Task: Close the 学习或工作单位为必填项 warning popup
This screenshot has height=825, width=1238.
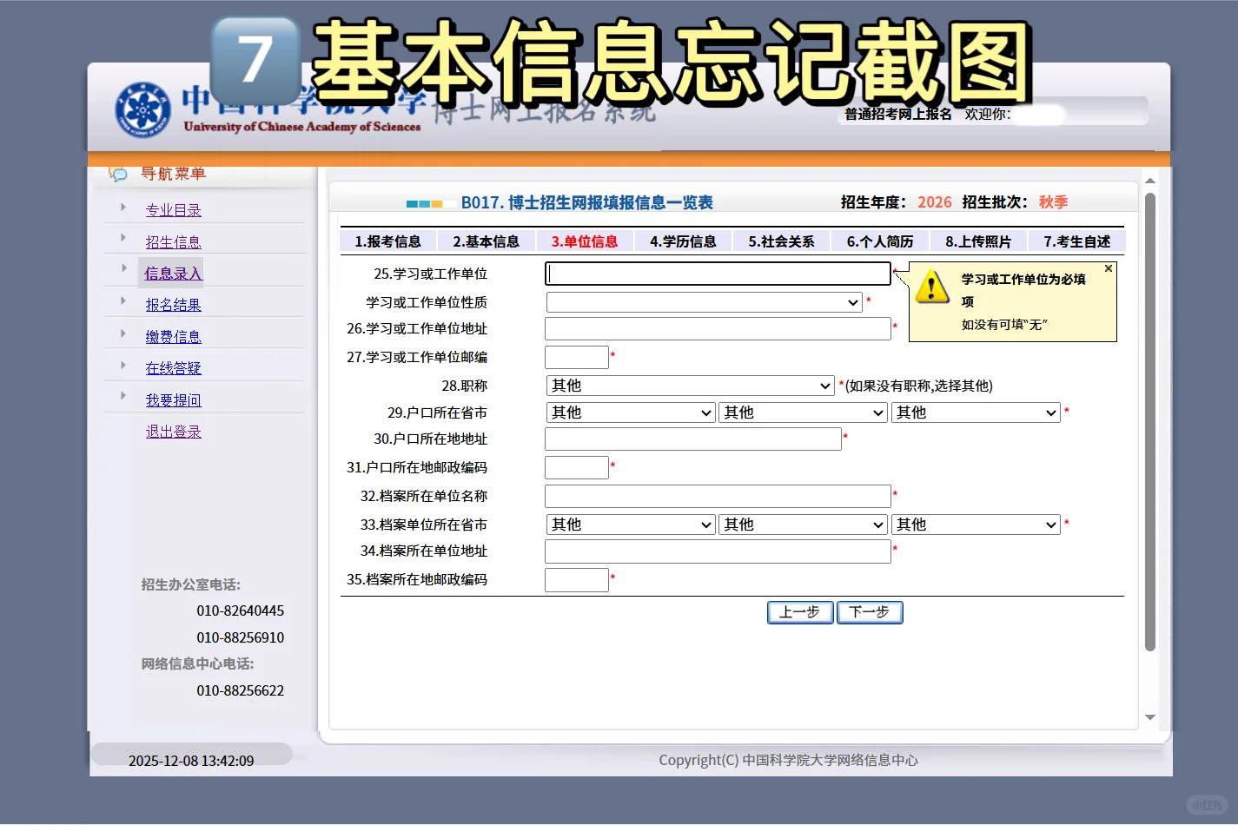Action: point(1109,267)
